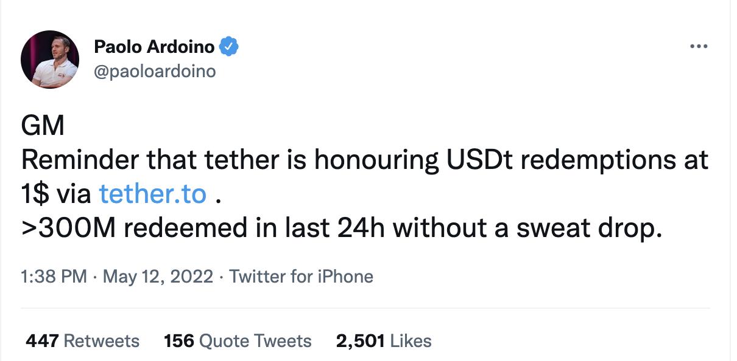Viewport: 737px width, 361px height.
Task: Open Paolo Ardoino's profile picture
Action: tap(50, 58)
